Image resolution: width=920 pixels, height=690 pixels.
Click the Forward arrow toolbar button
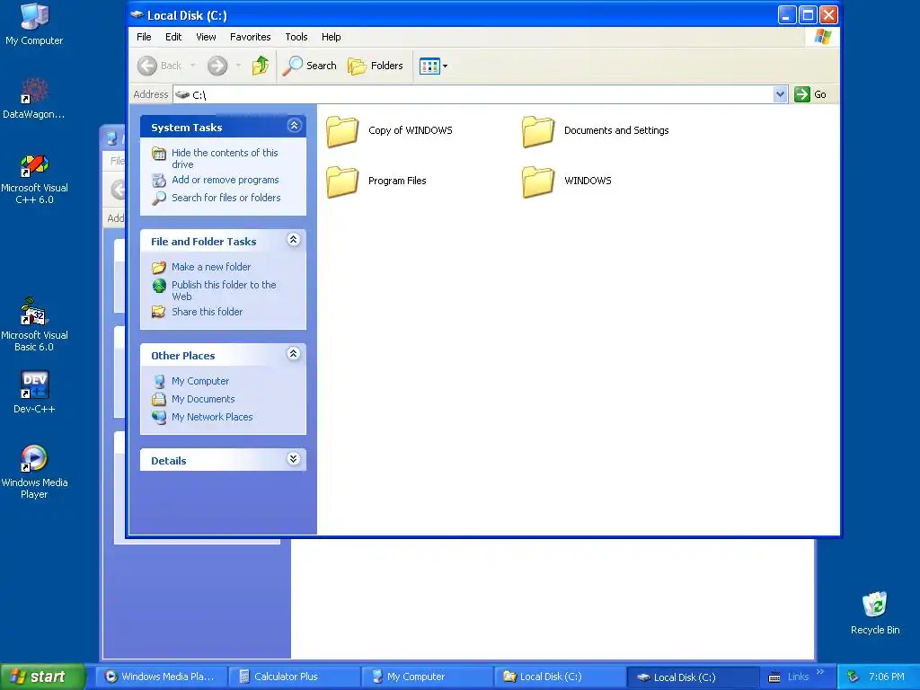[217, 66]
